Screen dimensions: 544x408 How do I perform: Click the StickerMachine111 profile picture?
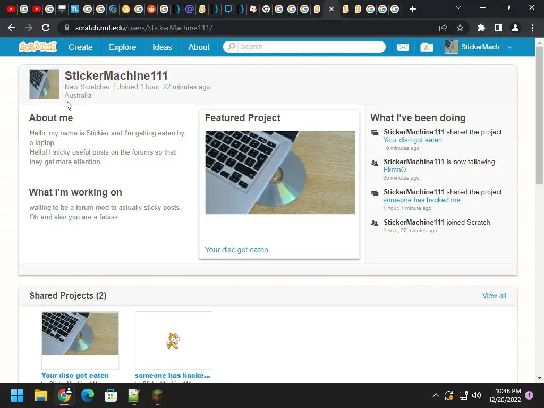pos(44,84)
